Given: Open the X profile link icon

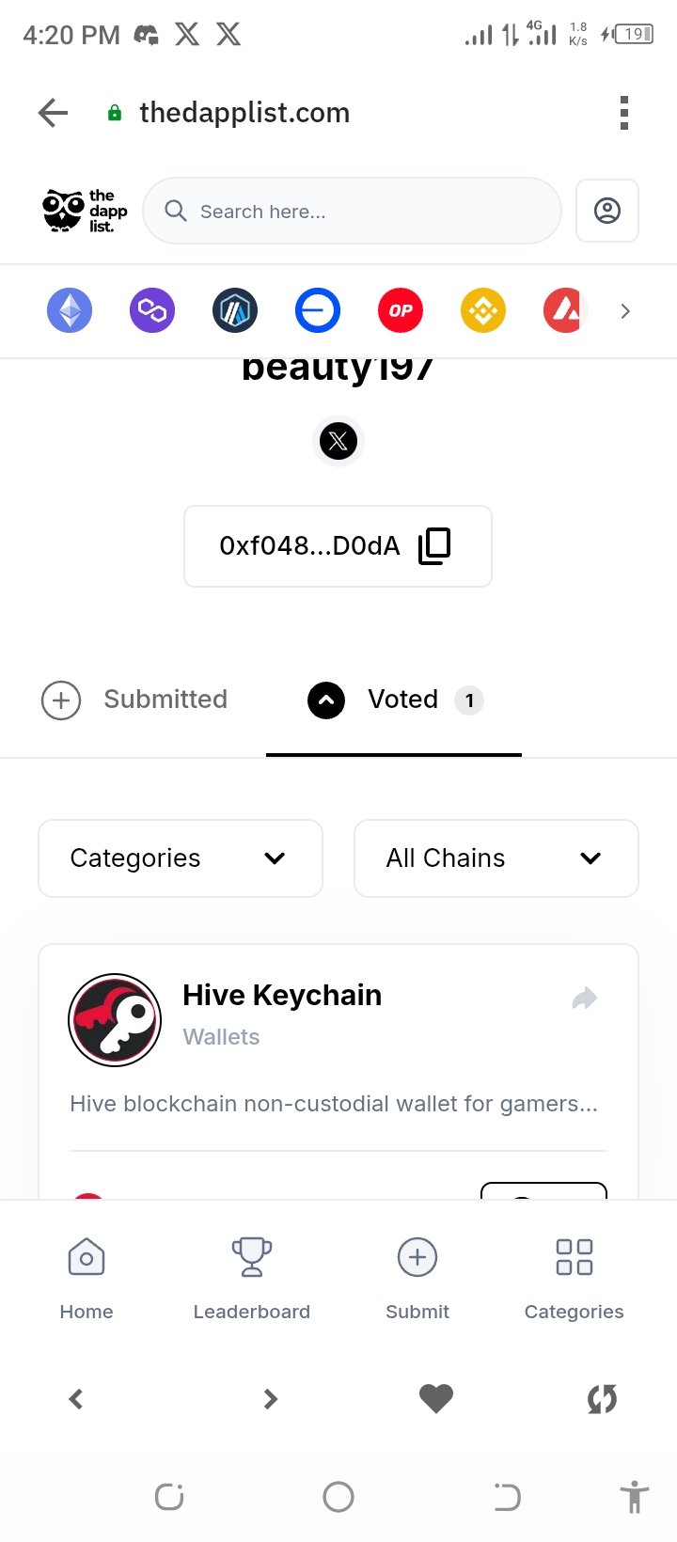Looking at the screenshot, I should [x=338, y=440].
